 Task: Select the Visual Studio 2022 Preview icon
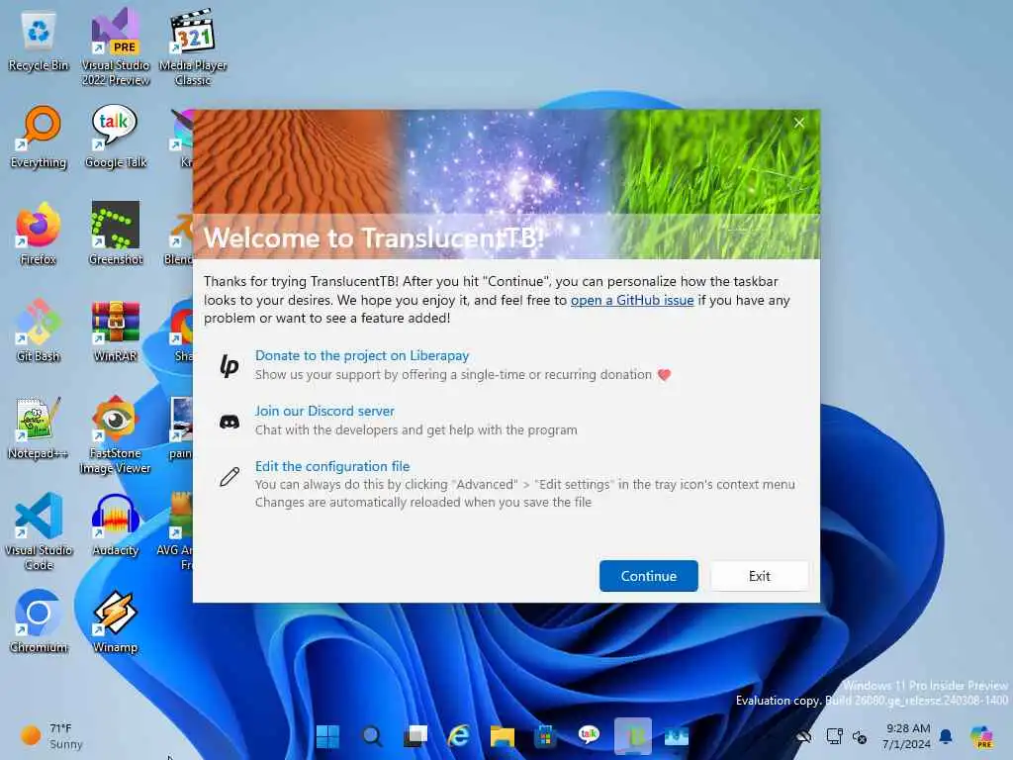(116, 47)
